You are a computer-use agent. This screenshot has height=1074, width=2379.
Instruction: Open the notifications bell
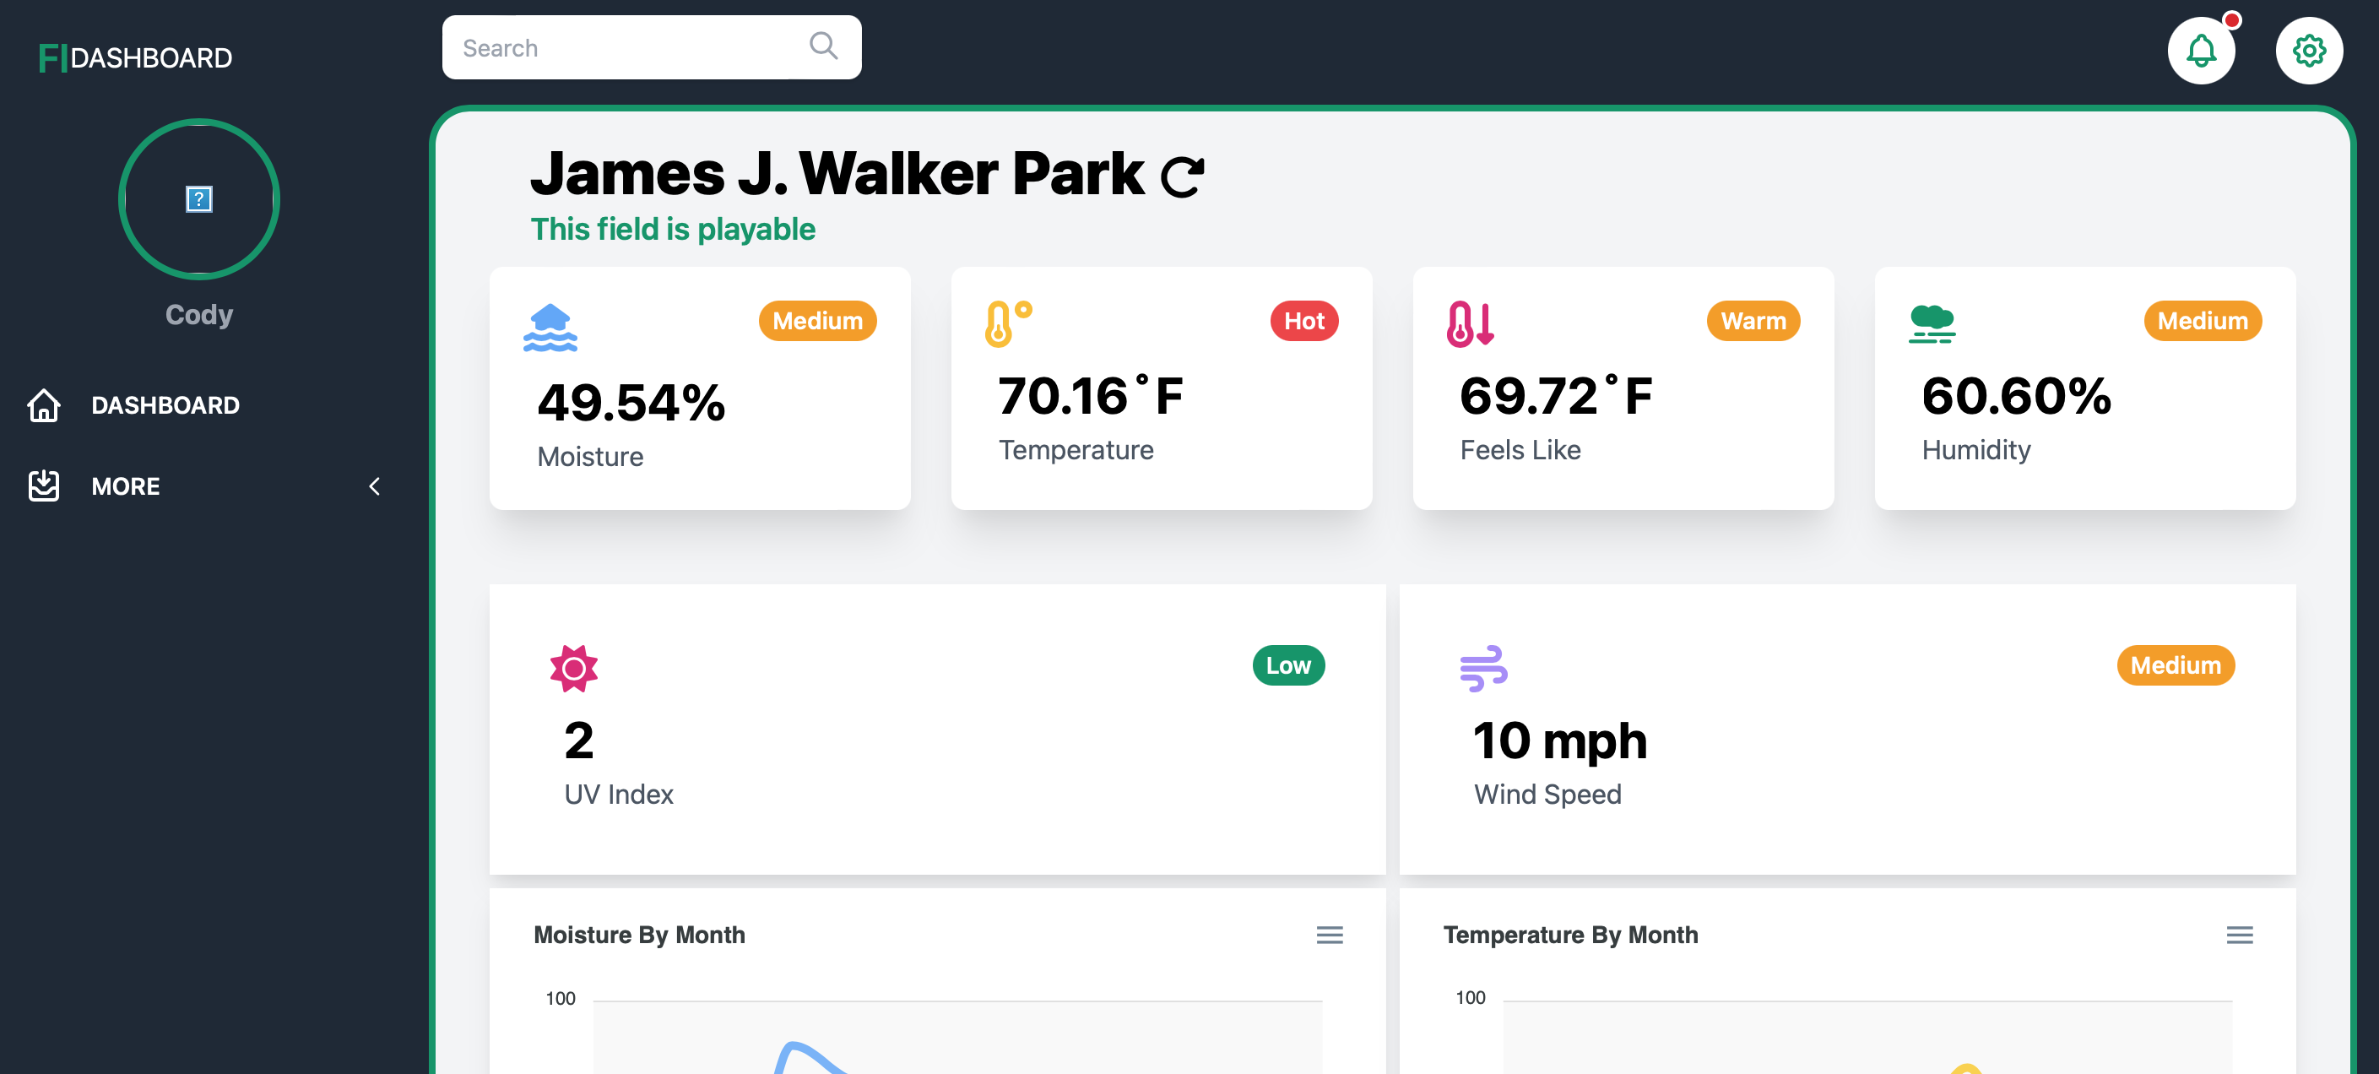(x=2201, y=50)
